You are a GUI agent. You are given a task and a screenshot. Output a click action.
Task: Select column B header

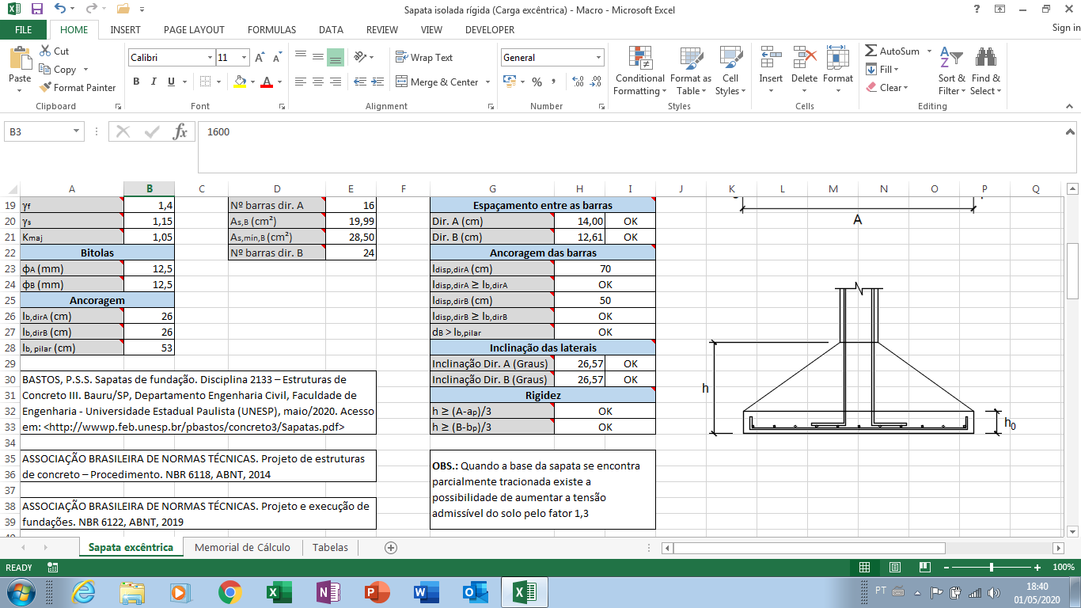click(149, 188)
